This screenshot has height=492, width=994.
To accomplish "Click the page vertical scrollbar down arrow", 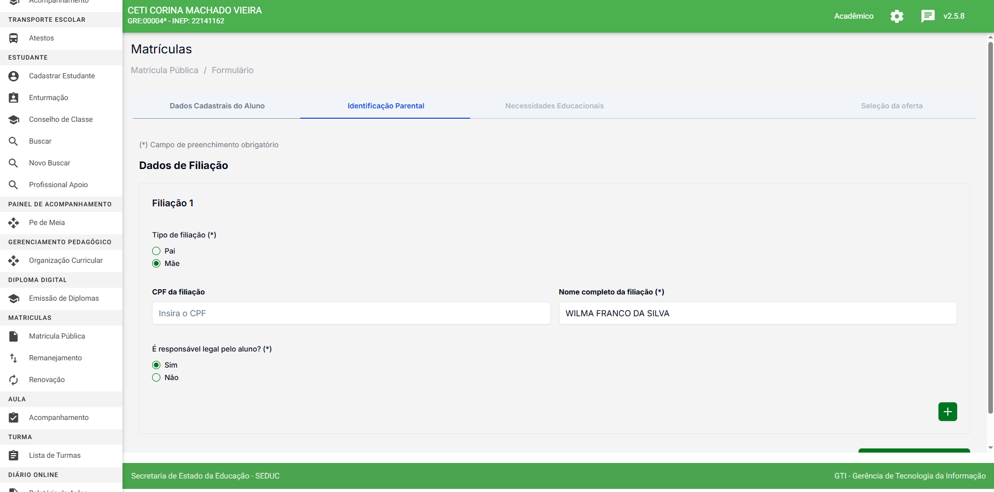I will click(x=990, y=447).
